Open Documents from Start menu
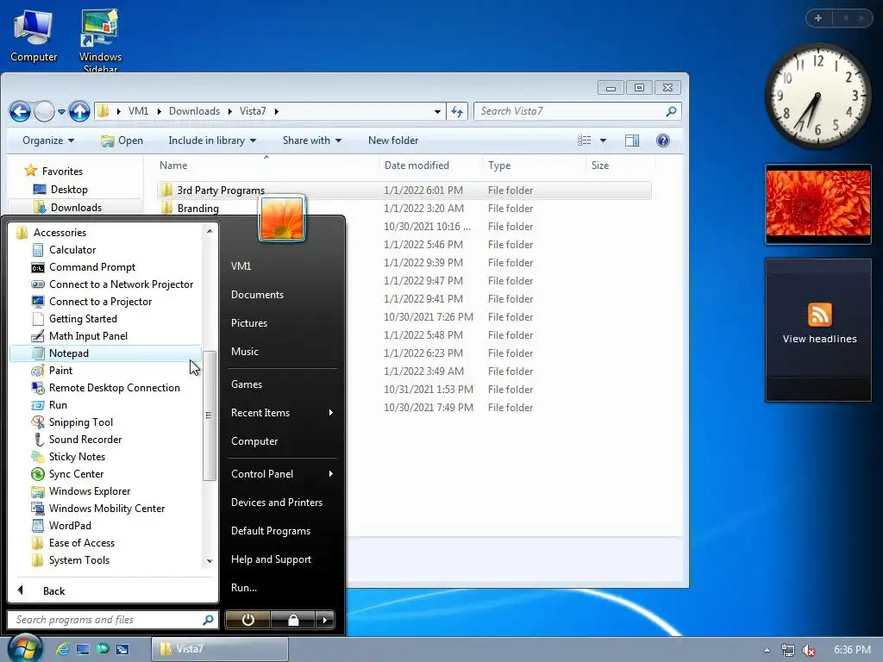Image resolution: width=883 pixels, height=662 pixels. (x=257, y=295)
